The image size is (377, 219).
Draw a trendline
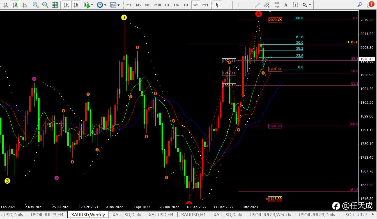257,5
